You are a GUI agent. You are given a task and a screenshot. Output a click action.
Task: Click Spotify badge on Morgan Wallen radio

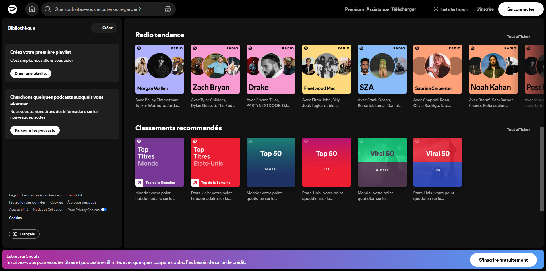point(139,48)
